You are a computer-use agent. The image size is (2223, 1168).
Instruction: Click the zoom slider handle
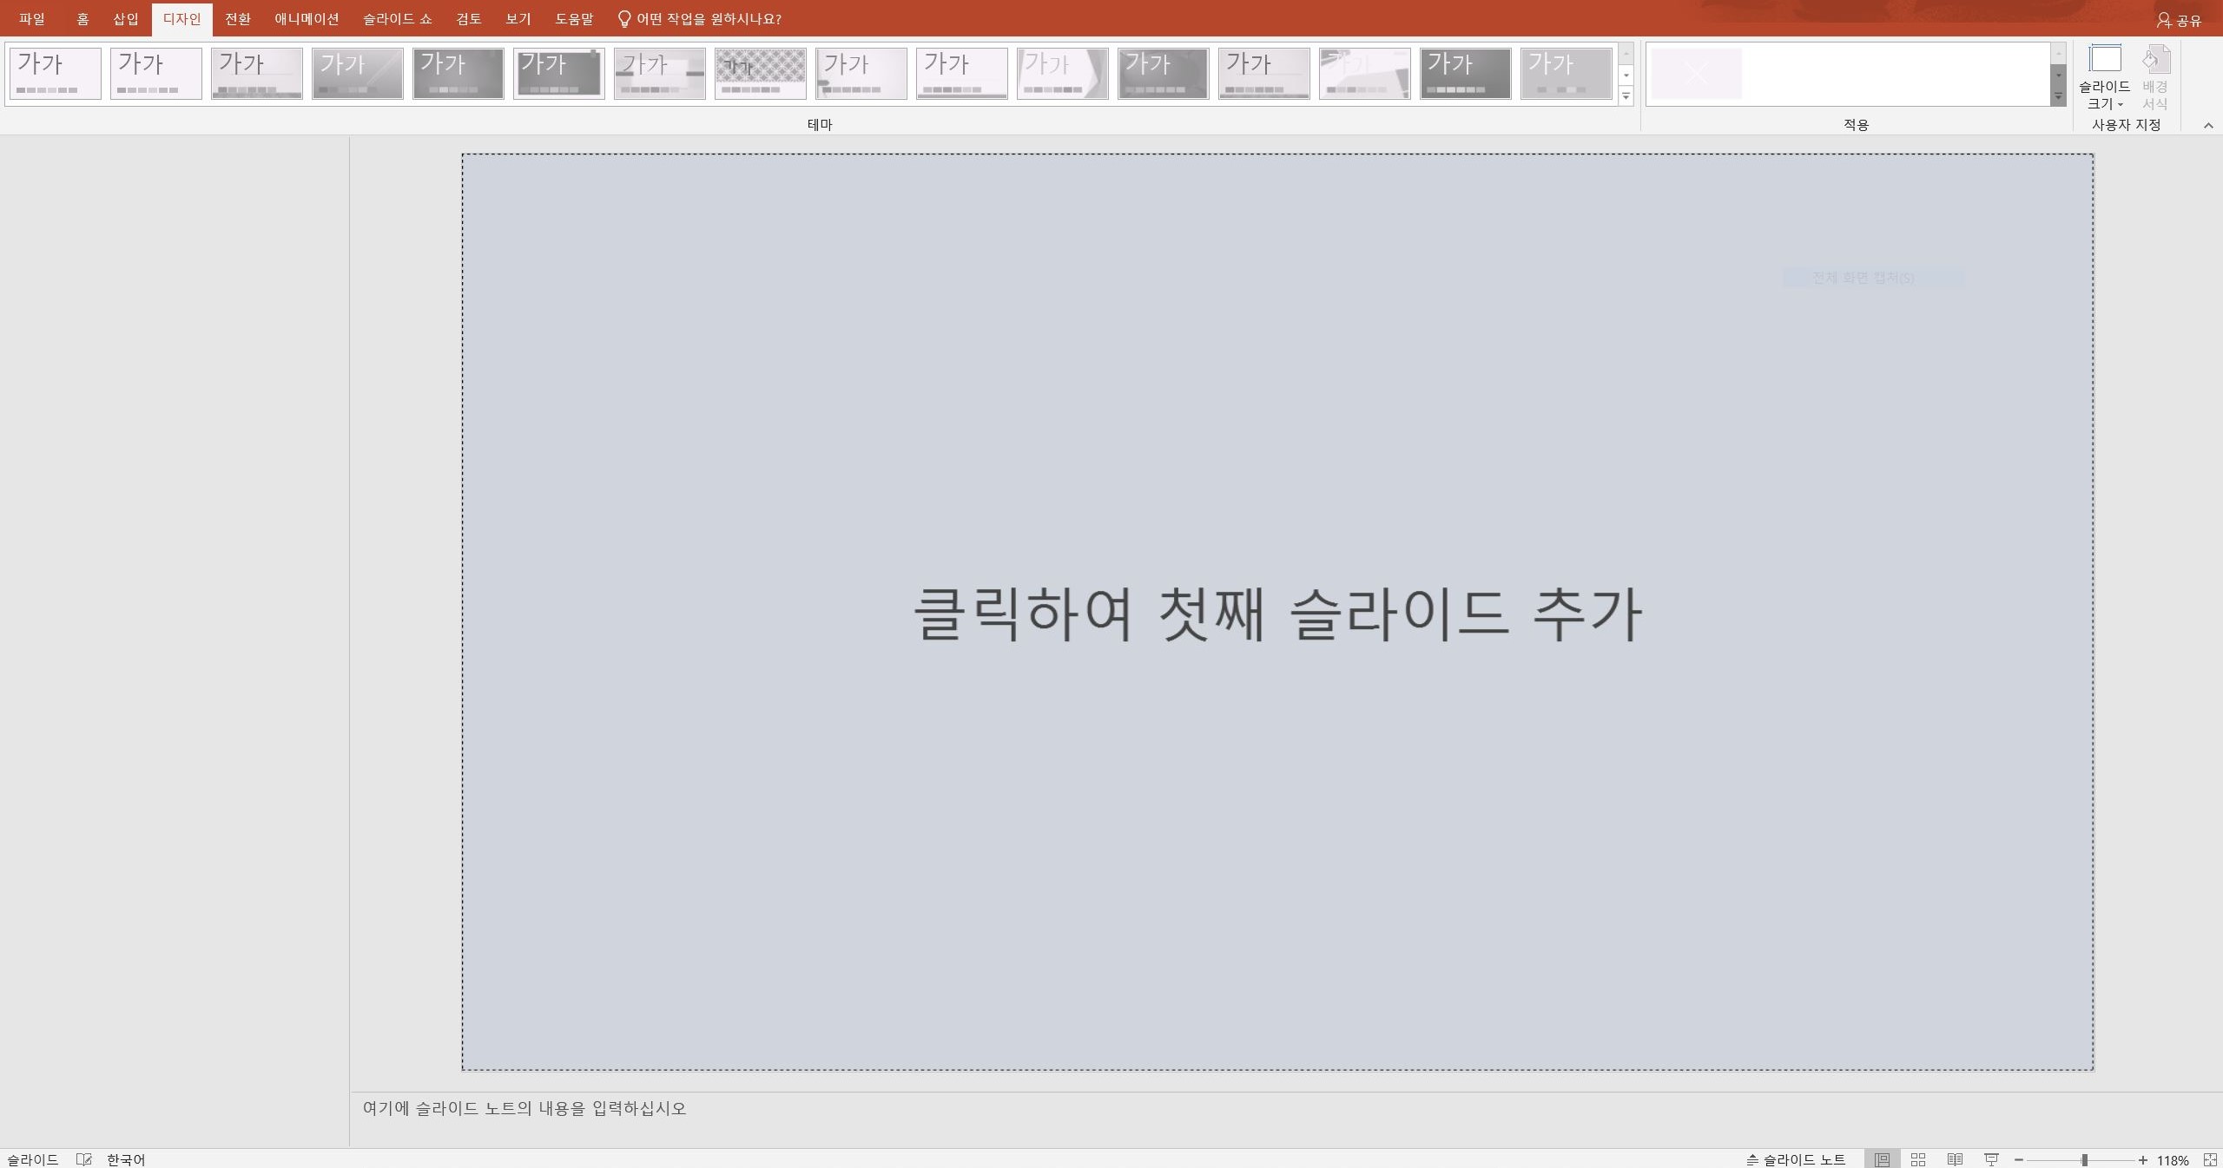click(2083, 1159)
